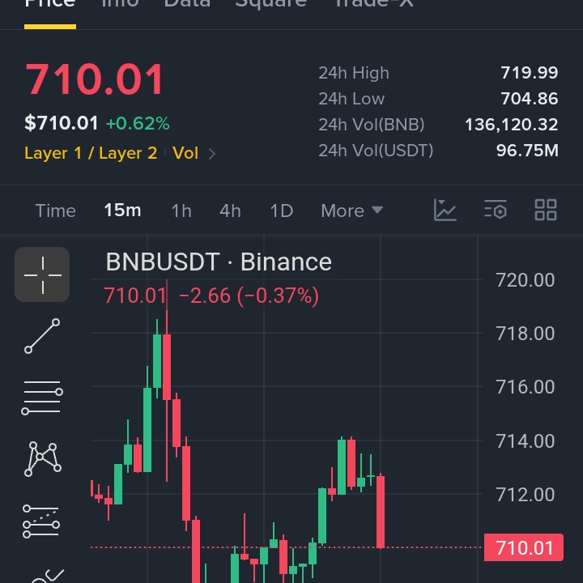Select the XABCD pattern tool
The width and height of the screenshot is (583, 583).
click(x=42, y=459)
